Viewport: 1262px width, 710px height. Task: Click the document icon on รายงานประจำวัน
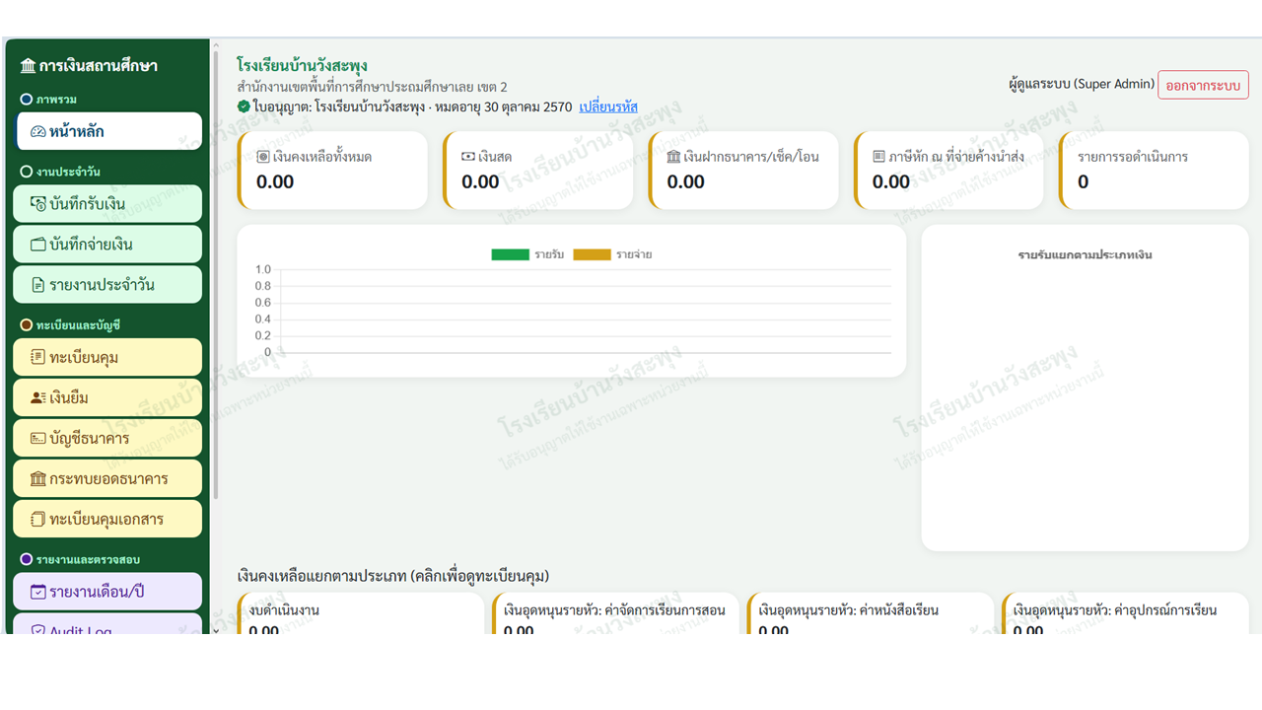[x=37, y=285]
